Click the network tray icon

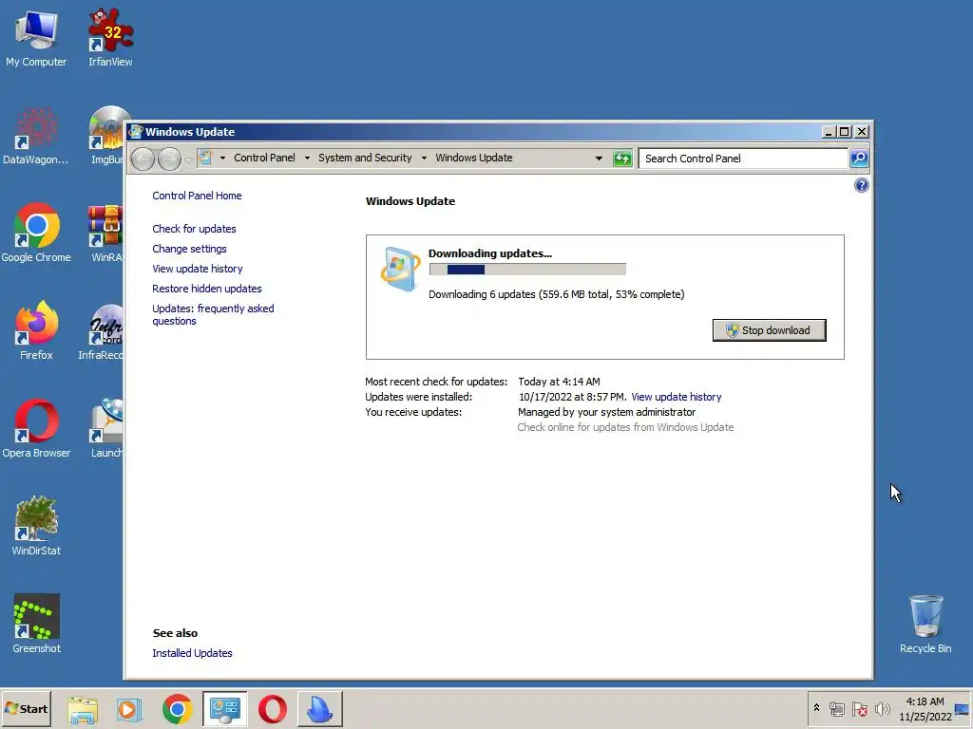click(837, 708)
